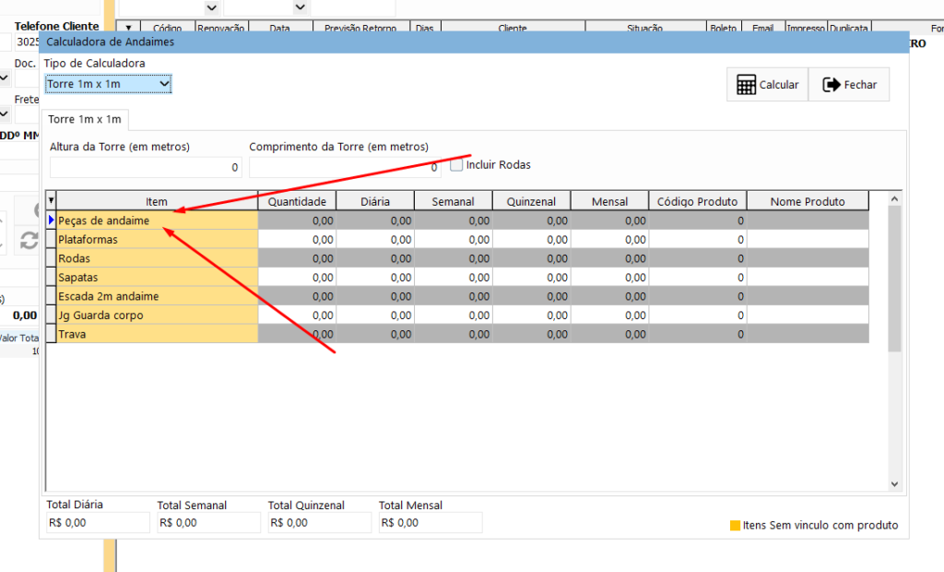Screen dimensions: 944x572
Task: Click the row selector for Sapatas
Action: click(52, 278)
